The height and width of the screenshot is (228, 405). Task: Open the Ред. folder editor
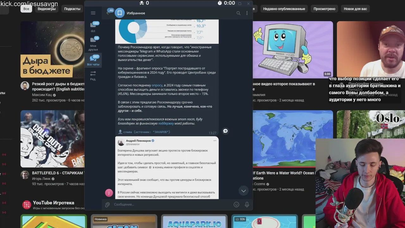(93, 75)
